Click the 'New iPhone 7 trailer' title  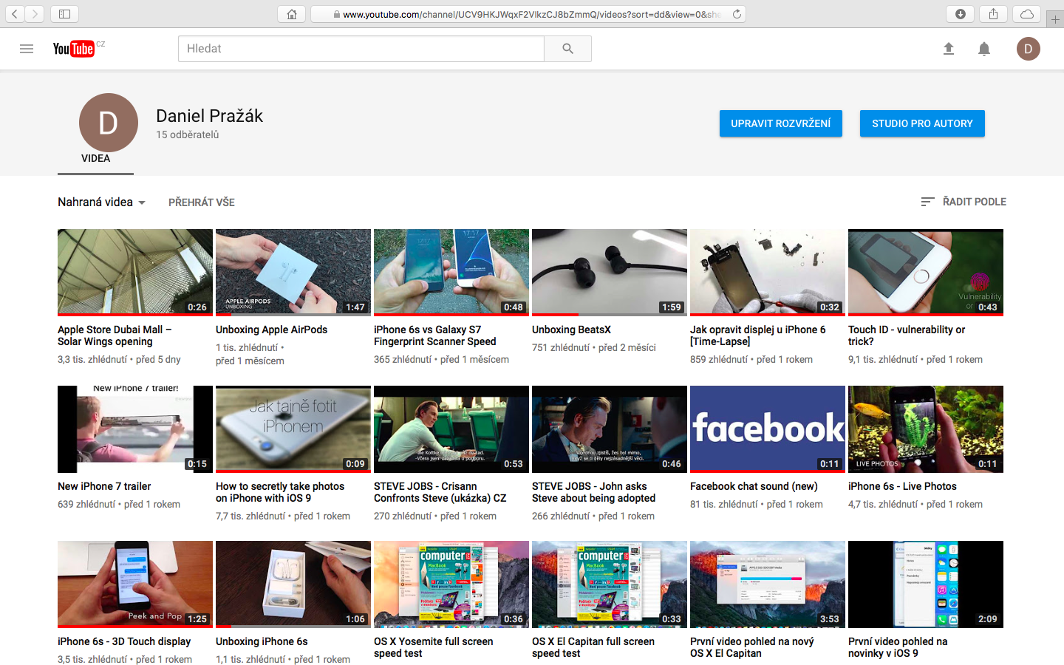click(x=104, y=486)
